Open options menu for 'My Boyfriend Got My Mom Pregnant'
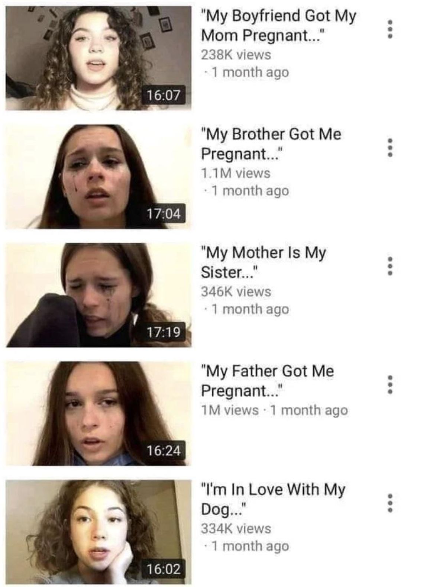This screenshot has height=587, width=446. click(390, 28)
